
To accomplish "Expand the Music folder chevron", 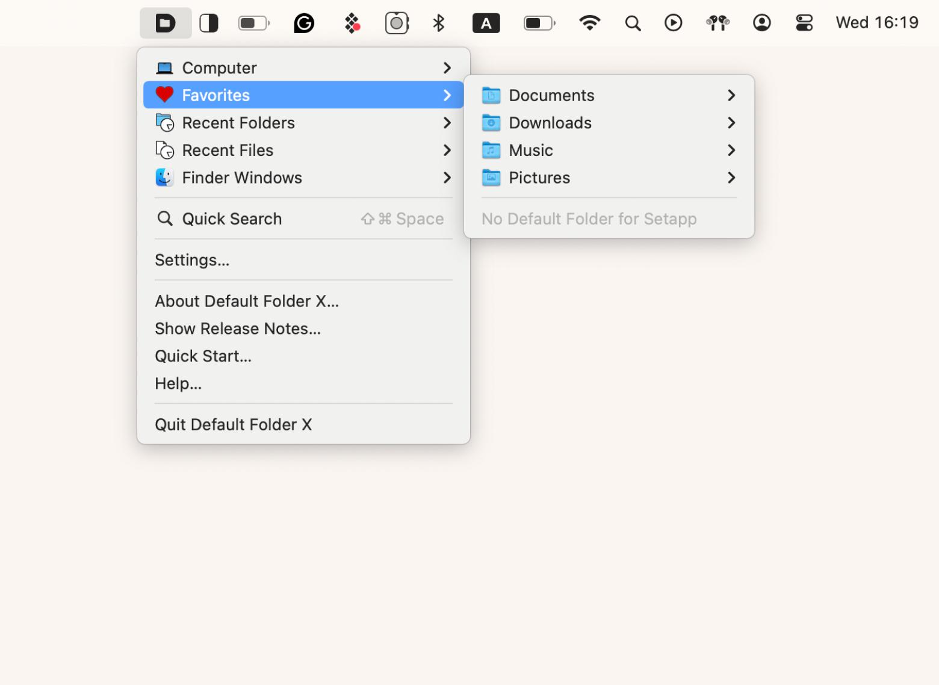I will tap(731, 150).
